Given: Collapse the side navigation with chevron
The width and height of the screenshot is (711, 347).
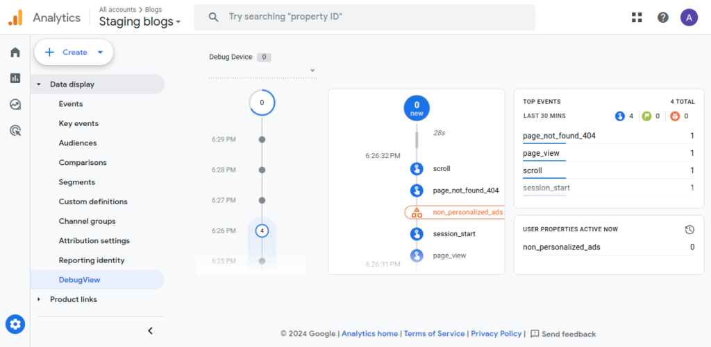Looking at the screenshot, I should click(x=151, y=330).
